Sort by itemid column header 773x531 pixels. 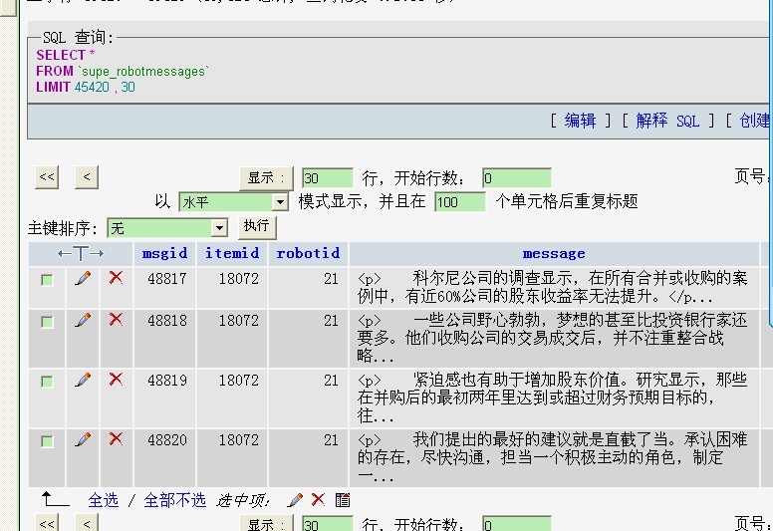coord(232,253)
